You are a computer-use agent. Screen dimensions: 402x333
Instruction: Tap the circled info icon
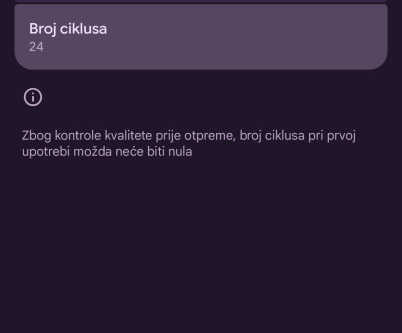(x=33, y=97)
